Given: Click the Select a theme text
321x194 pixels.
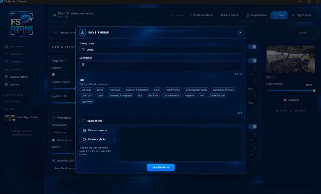Looking at the screenshot, I should point(12,101).
